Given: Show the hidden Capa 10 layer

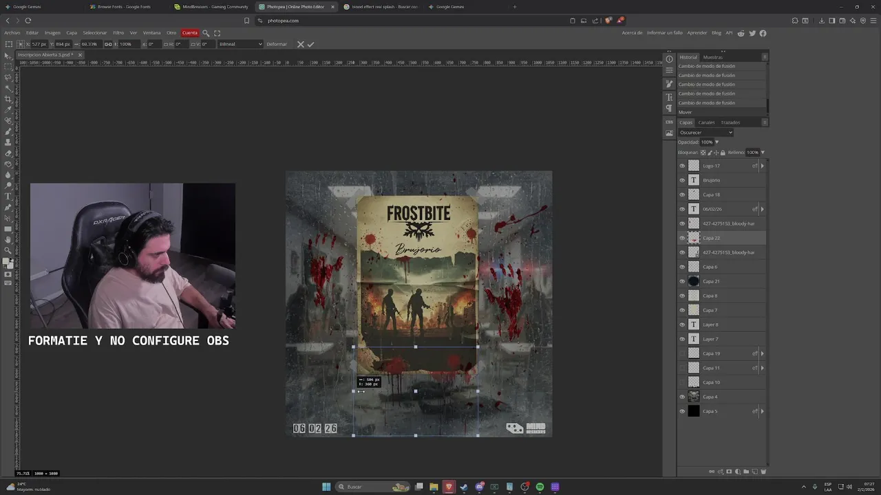Looking at the screenshot, I should [x=682, y=382].
